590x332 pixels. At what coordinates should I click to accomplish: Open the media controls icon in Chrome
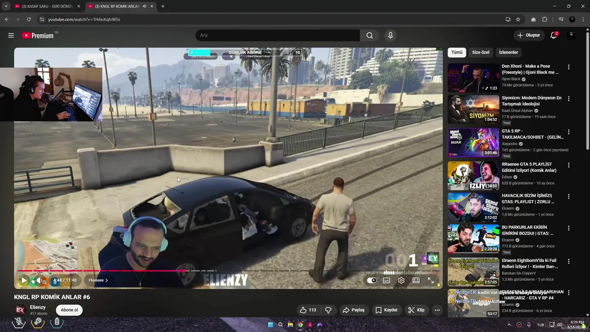(x=561, y=19)
